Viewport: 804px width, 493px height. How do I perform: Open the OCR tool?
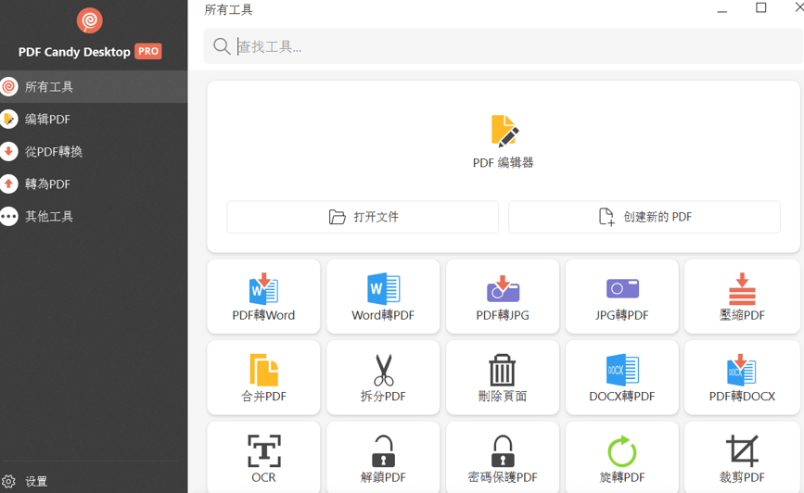(263, 458)
